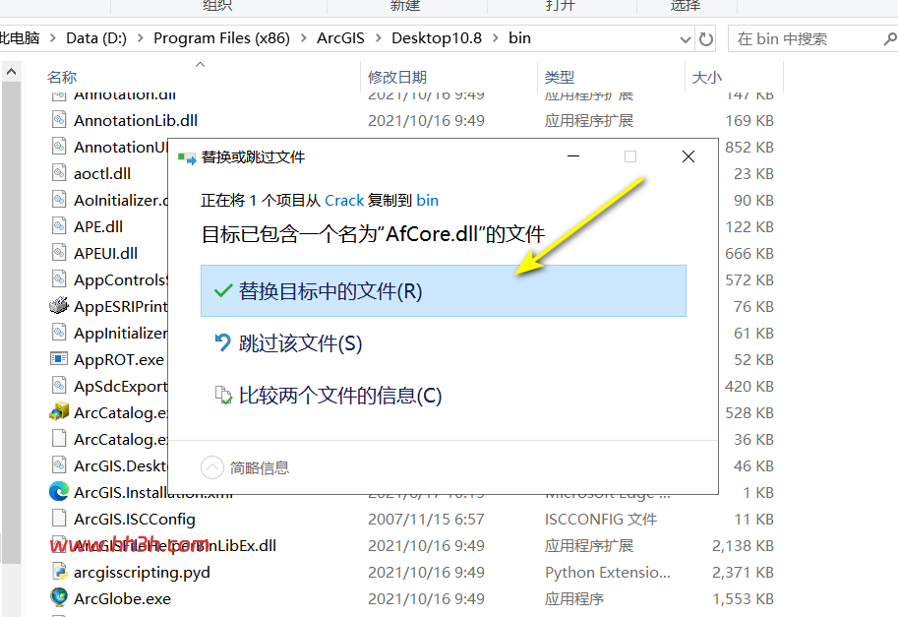898x617 pixels.
Task: Close the Replace or Skip Files dialog
Action: point(688,156)
